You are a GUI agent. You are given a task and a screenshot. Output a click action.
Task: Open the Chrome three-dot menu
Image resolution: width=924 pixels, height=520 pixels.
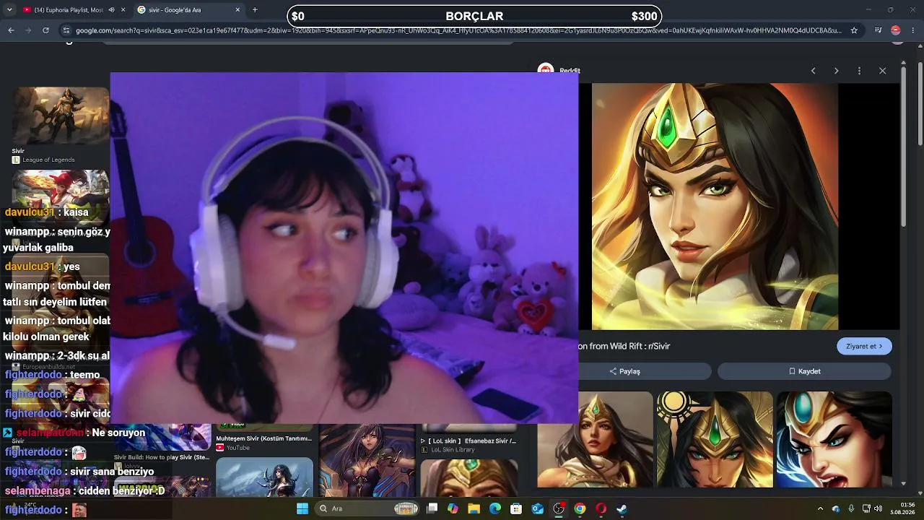pyautogui.click(x=913, y=30)
